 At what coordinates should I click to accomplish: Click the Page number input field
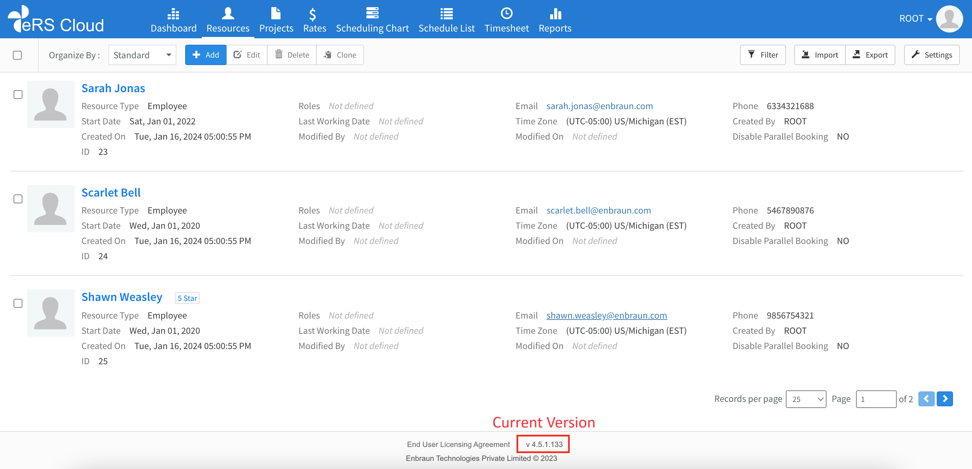point(876,399)
